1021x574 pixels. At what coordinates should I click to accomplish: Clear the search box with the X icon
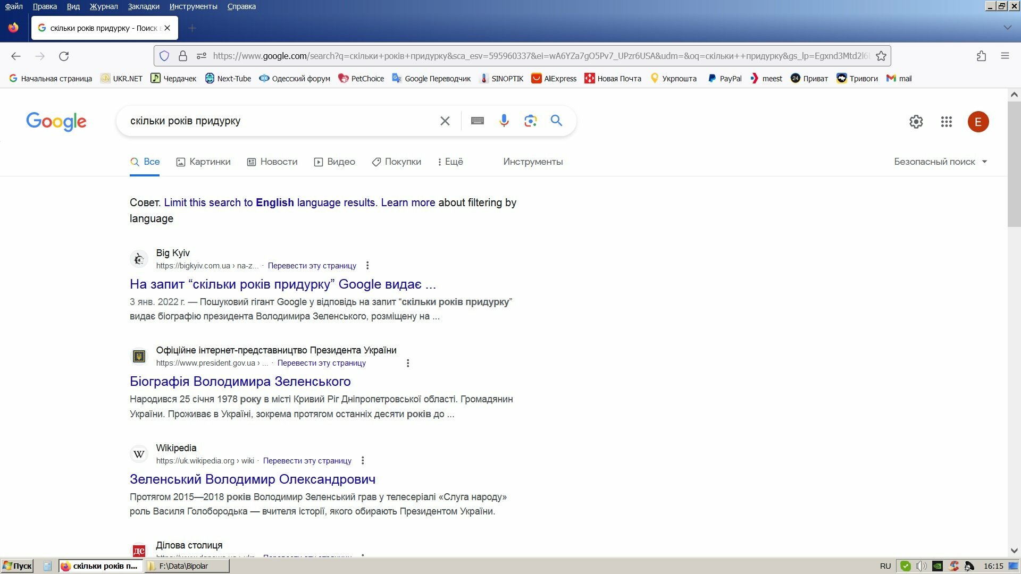pos(445,121)
